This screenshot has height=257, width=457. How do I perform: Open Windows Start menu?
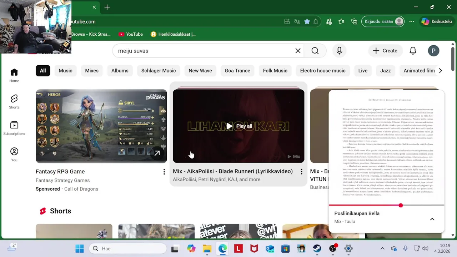(x=80, y=248)
